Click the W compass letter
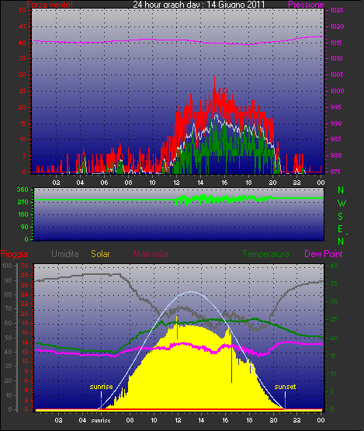 tap(341, 203)
